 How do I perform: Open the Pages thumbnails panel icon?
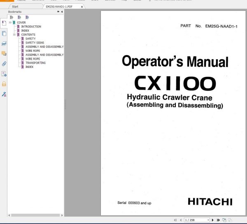(4, 33)
